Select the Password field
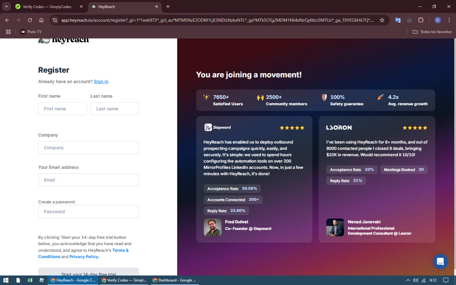The width and height of the screenshot is (456, 285). (x=88, y=211)
